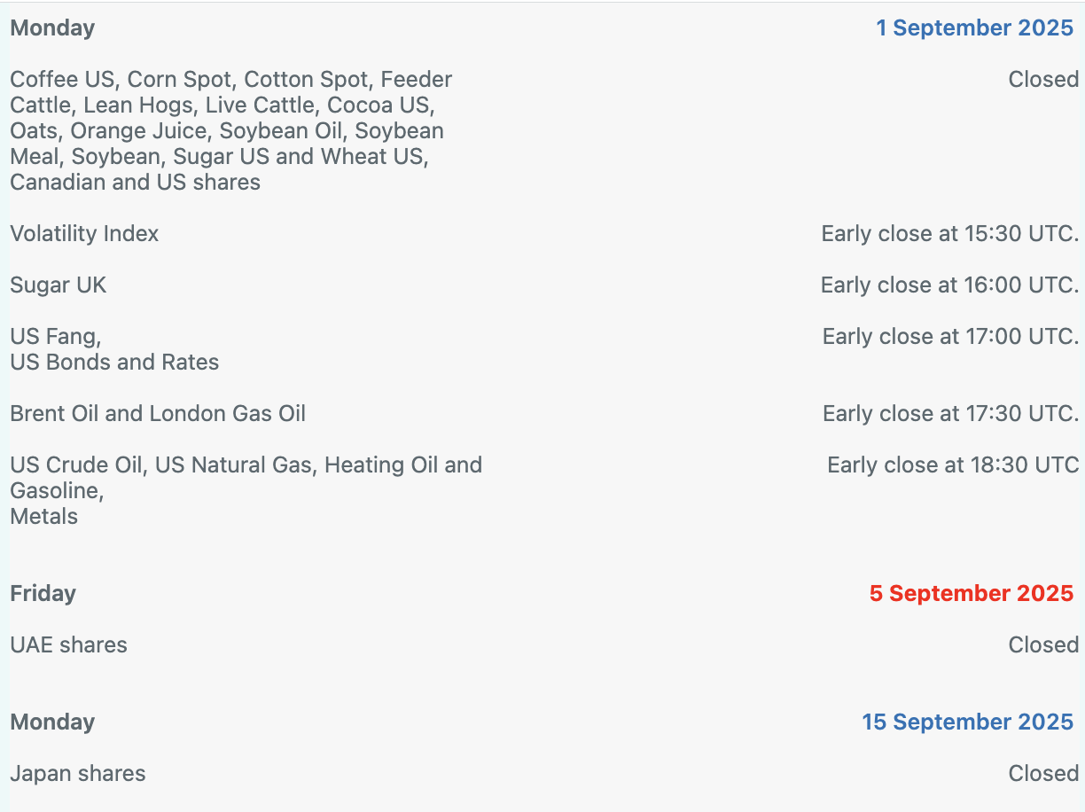Click the UAE shares entry
1085x812 pixels.
click(68, 645)
